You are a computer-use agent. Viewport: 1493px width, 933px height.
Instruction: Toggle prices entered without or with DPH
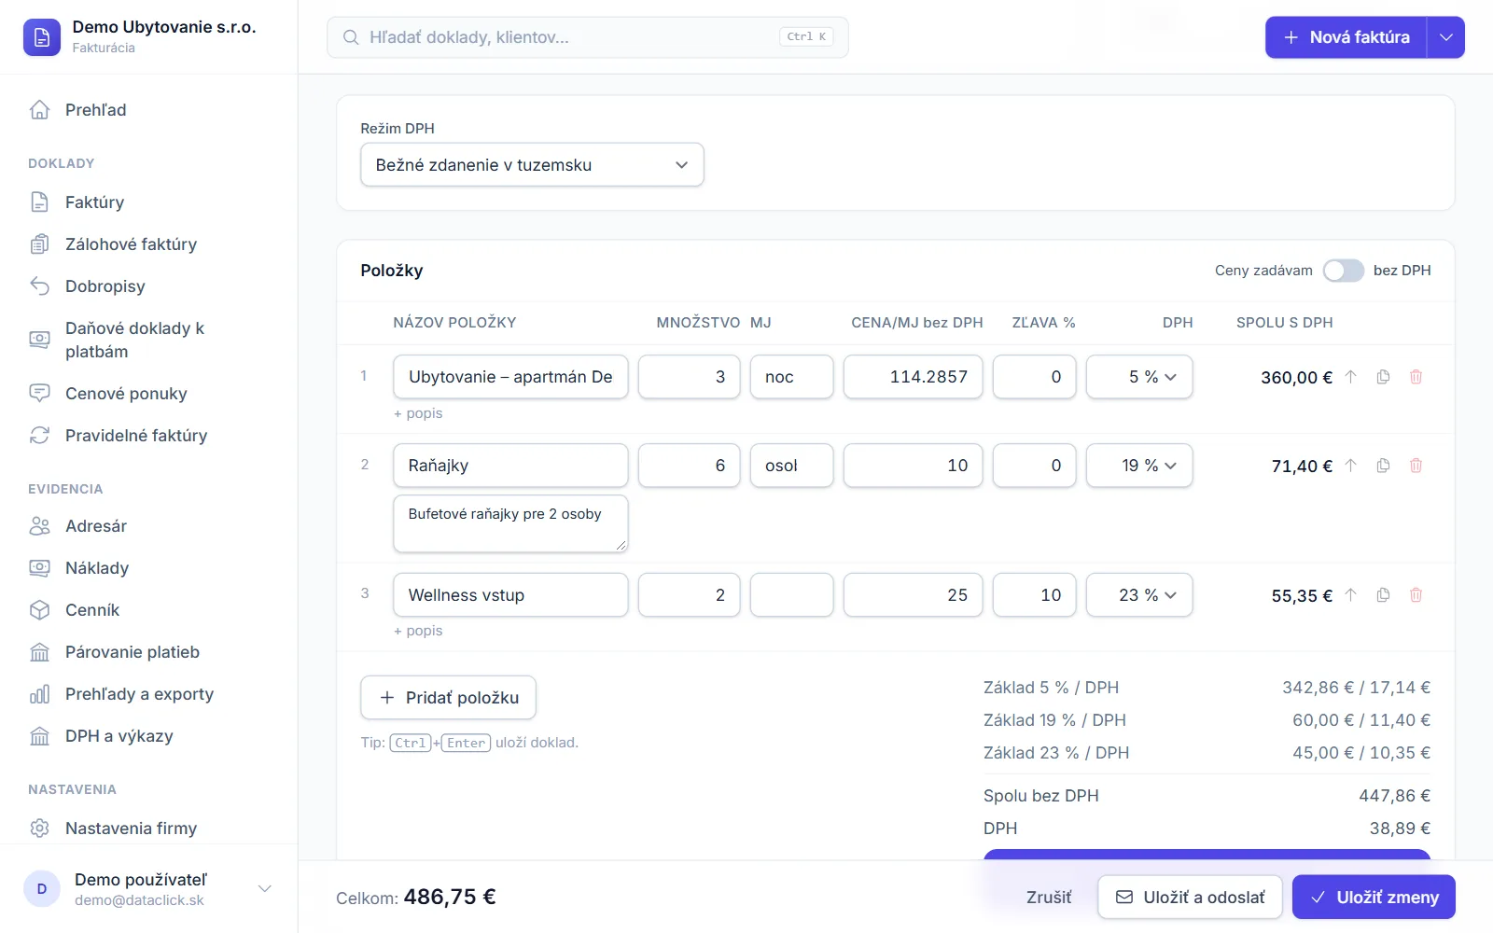(1343, 271)
